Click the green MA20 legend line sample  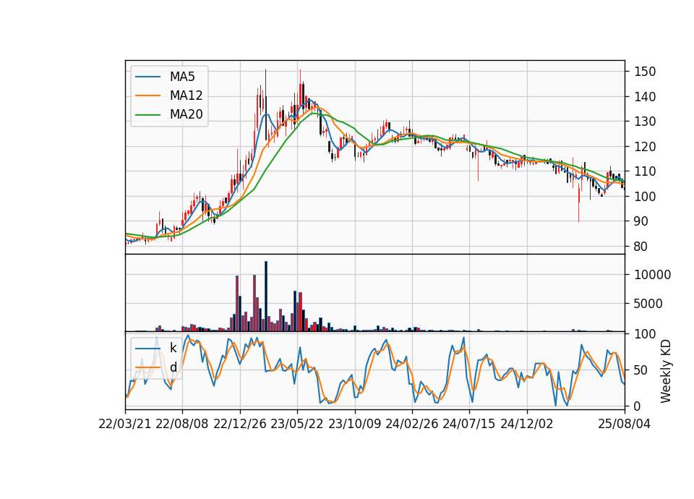147,114
